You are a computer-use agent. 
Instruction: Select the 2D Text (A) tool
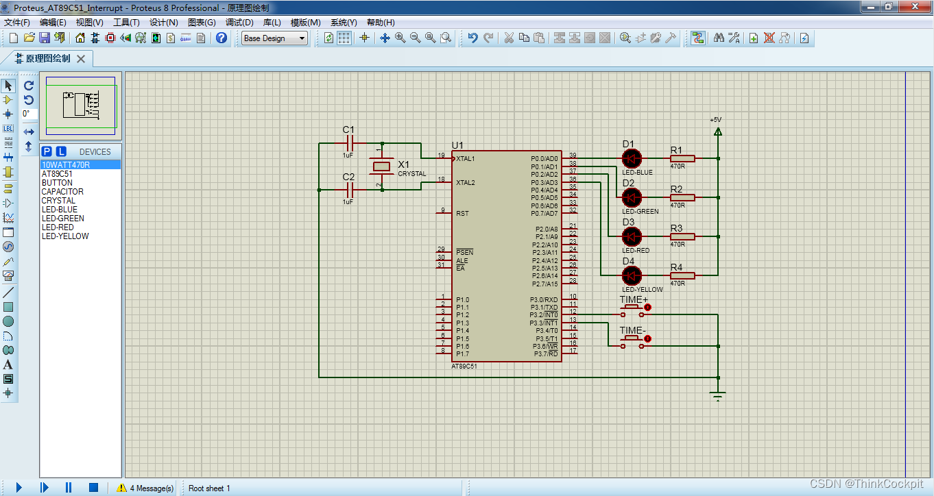8,364
